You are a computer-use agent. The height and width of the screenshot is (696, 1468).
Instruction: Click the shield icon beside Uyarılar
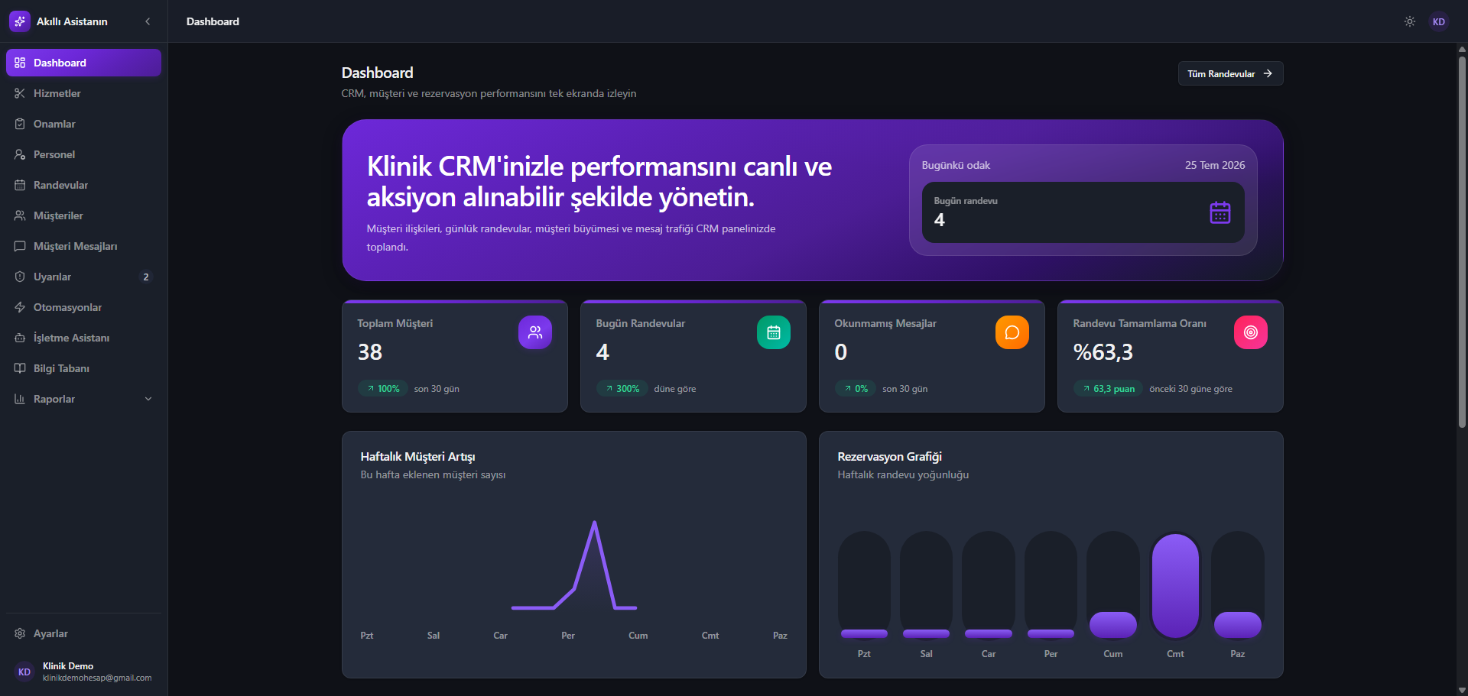[x=20, y=277]
